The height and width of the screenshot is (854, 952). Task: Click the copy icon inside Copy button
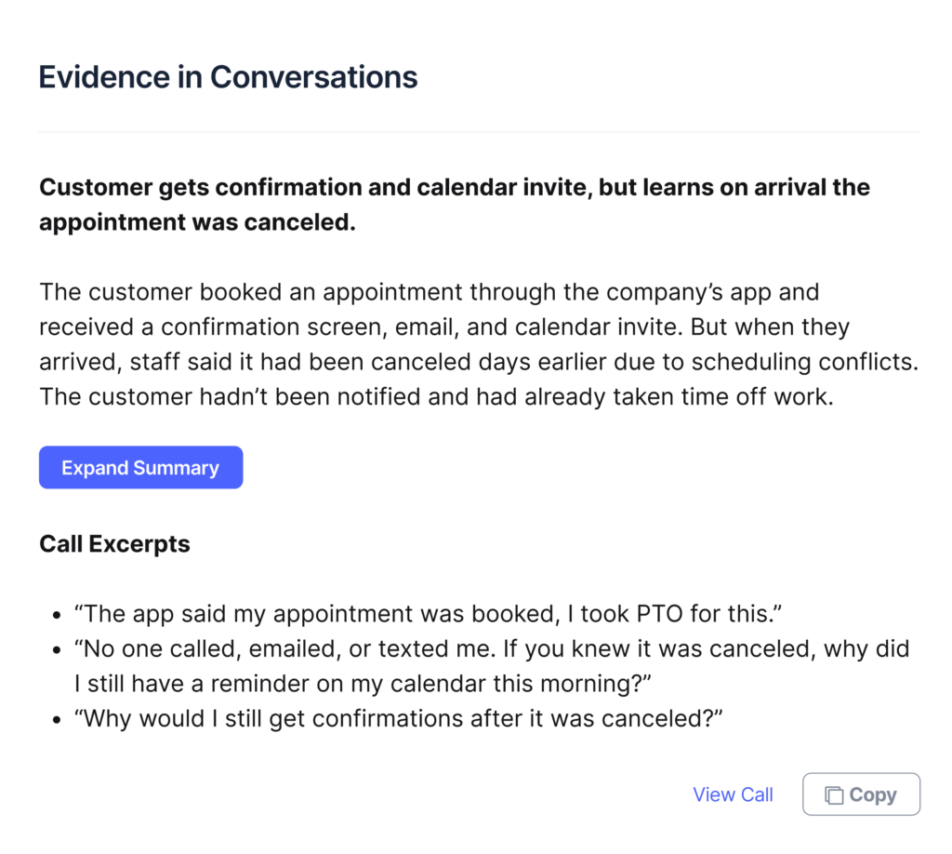(834, 794)
